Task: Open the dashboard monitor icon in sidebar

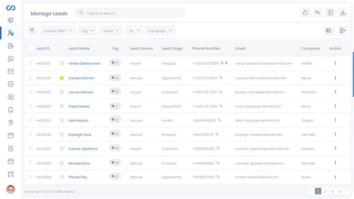Action: click(x=11, y=20)
